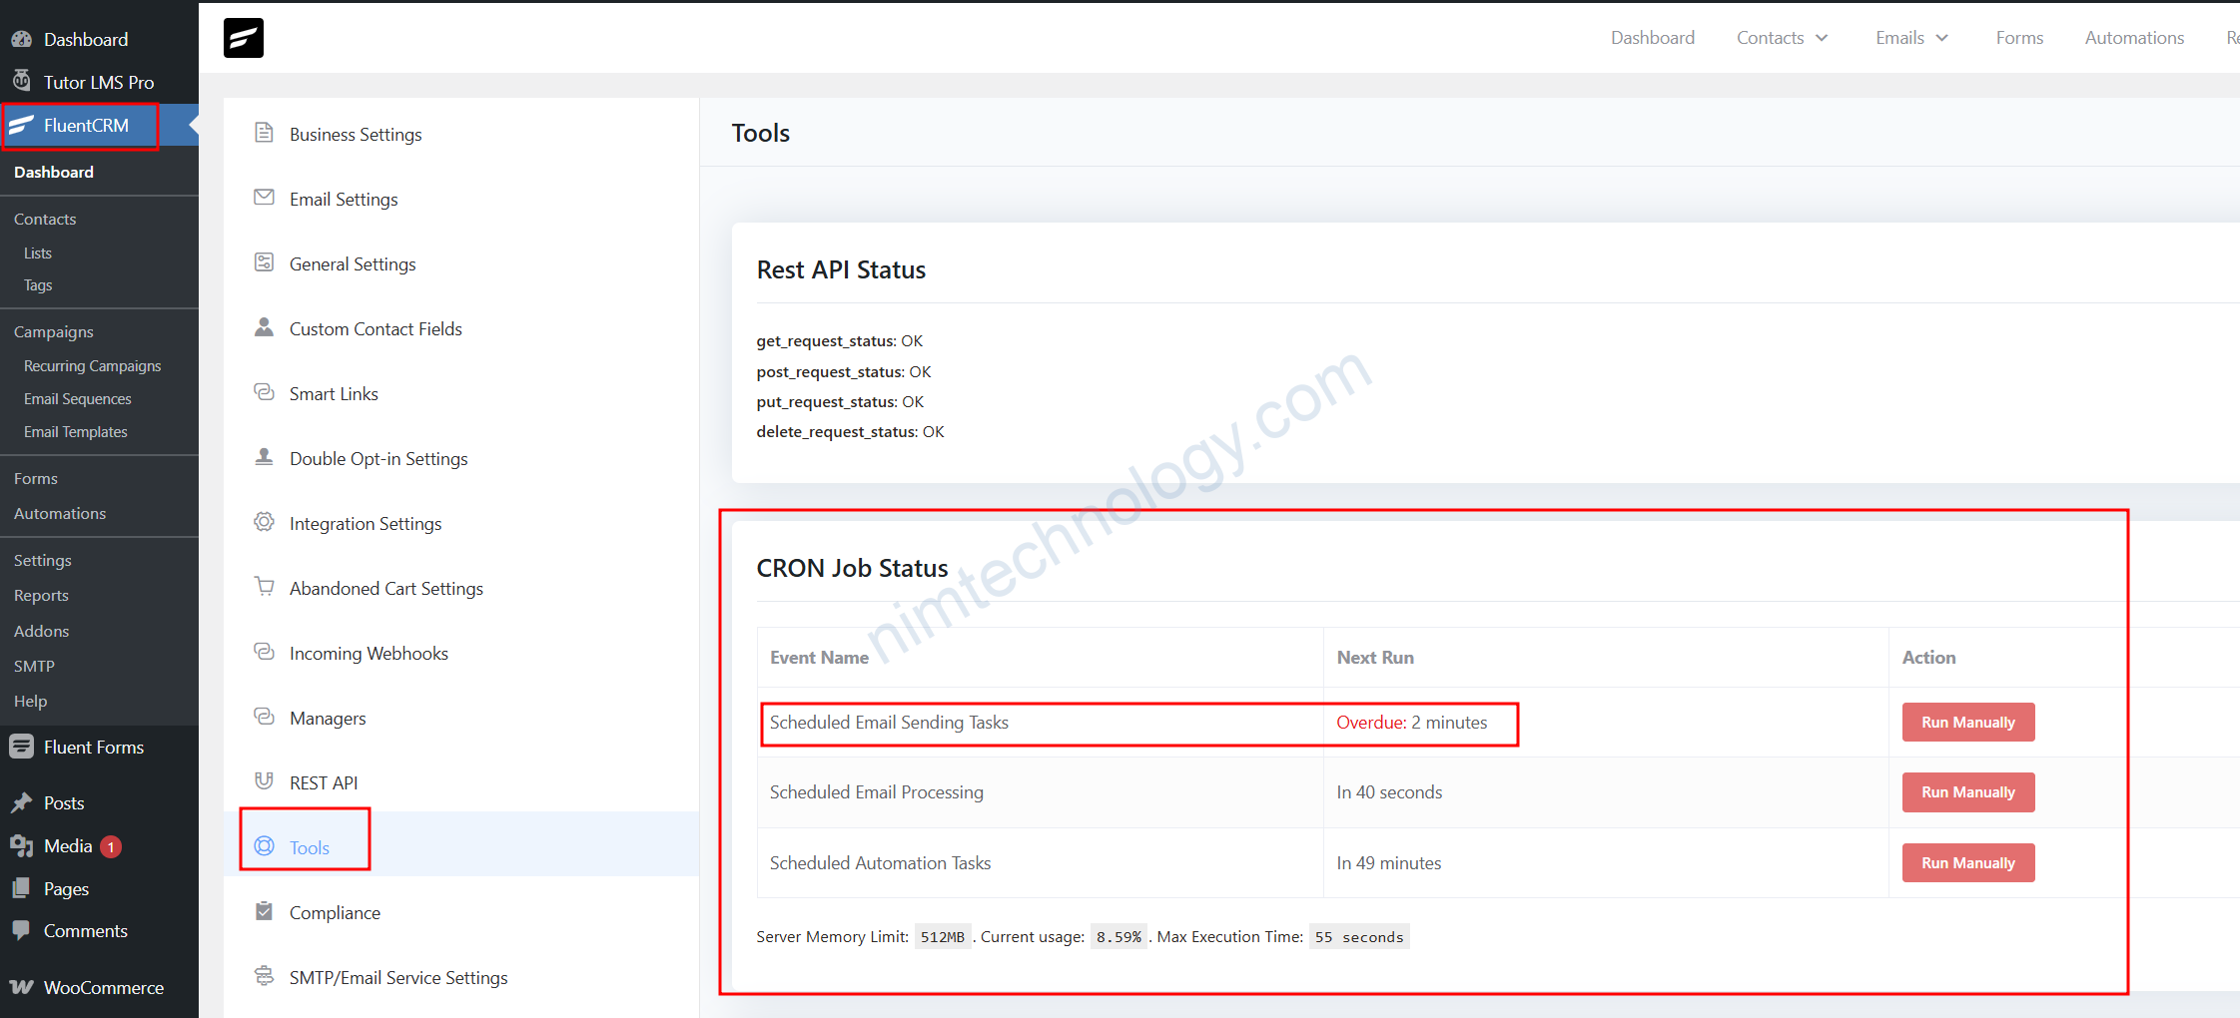Click the WooCommerce icon in admin sidebar
Image resolution: width=2240 pixels, height=1018 pixels.
point(21,987)
